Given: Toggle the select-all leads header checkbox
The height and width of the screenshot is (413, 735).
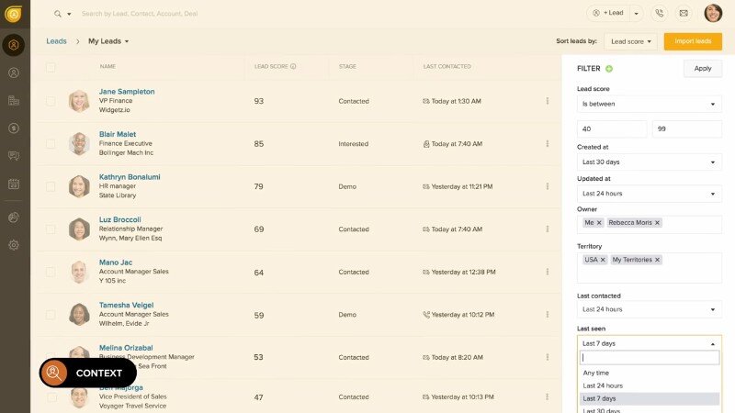Looking at the screenshot, I should tap(51, 67).
